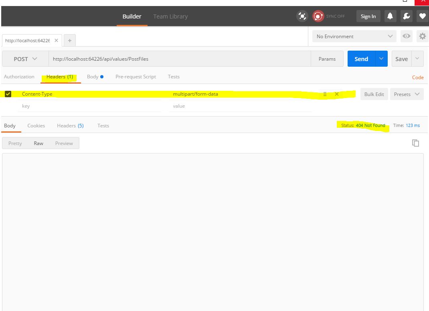Open the environment settings gear icon

[x=422, y=36]
